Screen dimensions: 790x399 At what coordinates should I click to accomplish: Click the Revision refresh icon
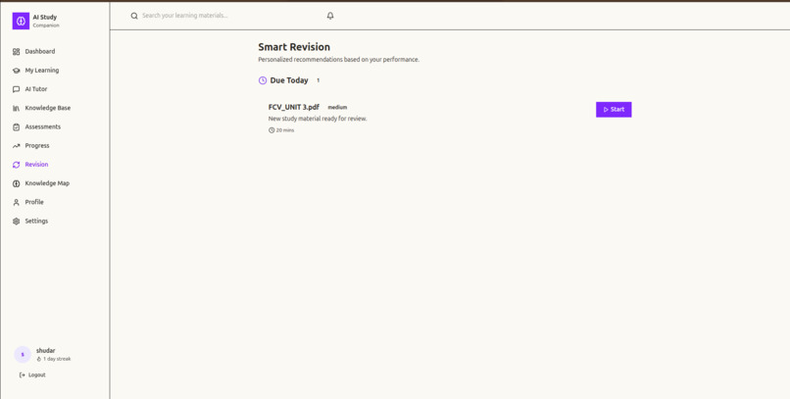coord(16,165)
